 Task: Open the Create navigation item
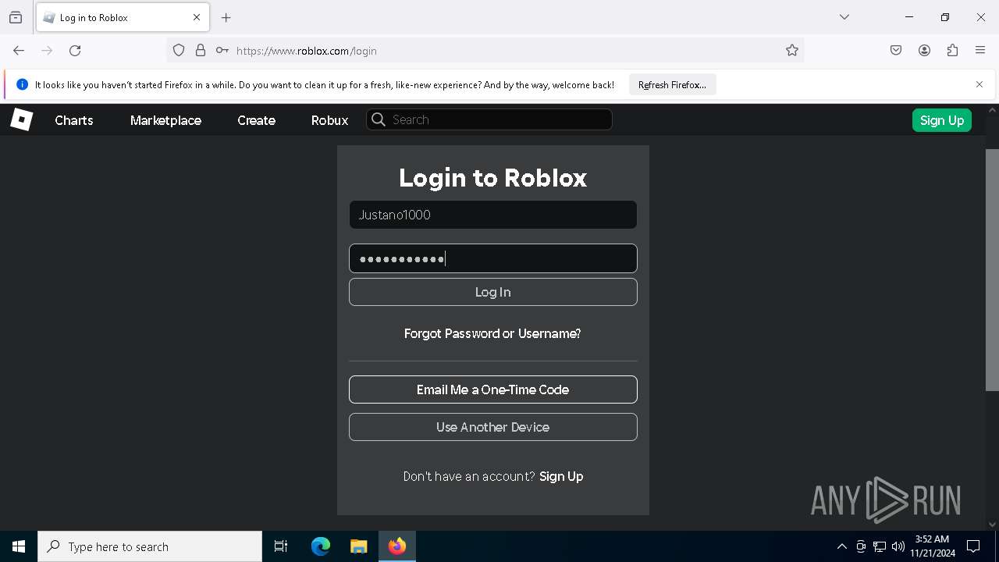(256, 120)
